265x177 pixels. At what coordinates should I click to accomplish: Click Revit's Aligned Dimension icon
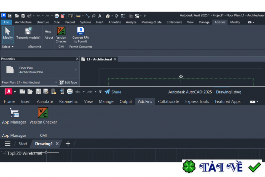pyautogui.click(x=87, y=16)
